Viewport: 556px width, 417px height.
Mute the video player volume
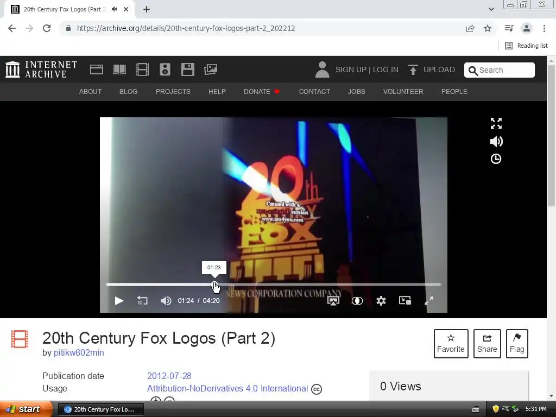click(x=166, y=301)
